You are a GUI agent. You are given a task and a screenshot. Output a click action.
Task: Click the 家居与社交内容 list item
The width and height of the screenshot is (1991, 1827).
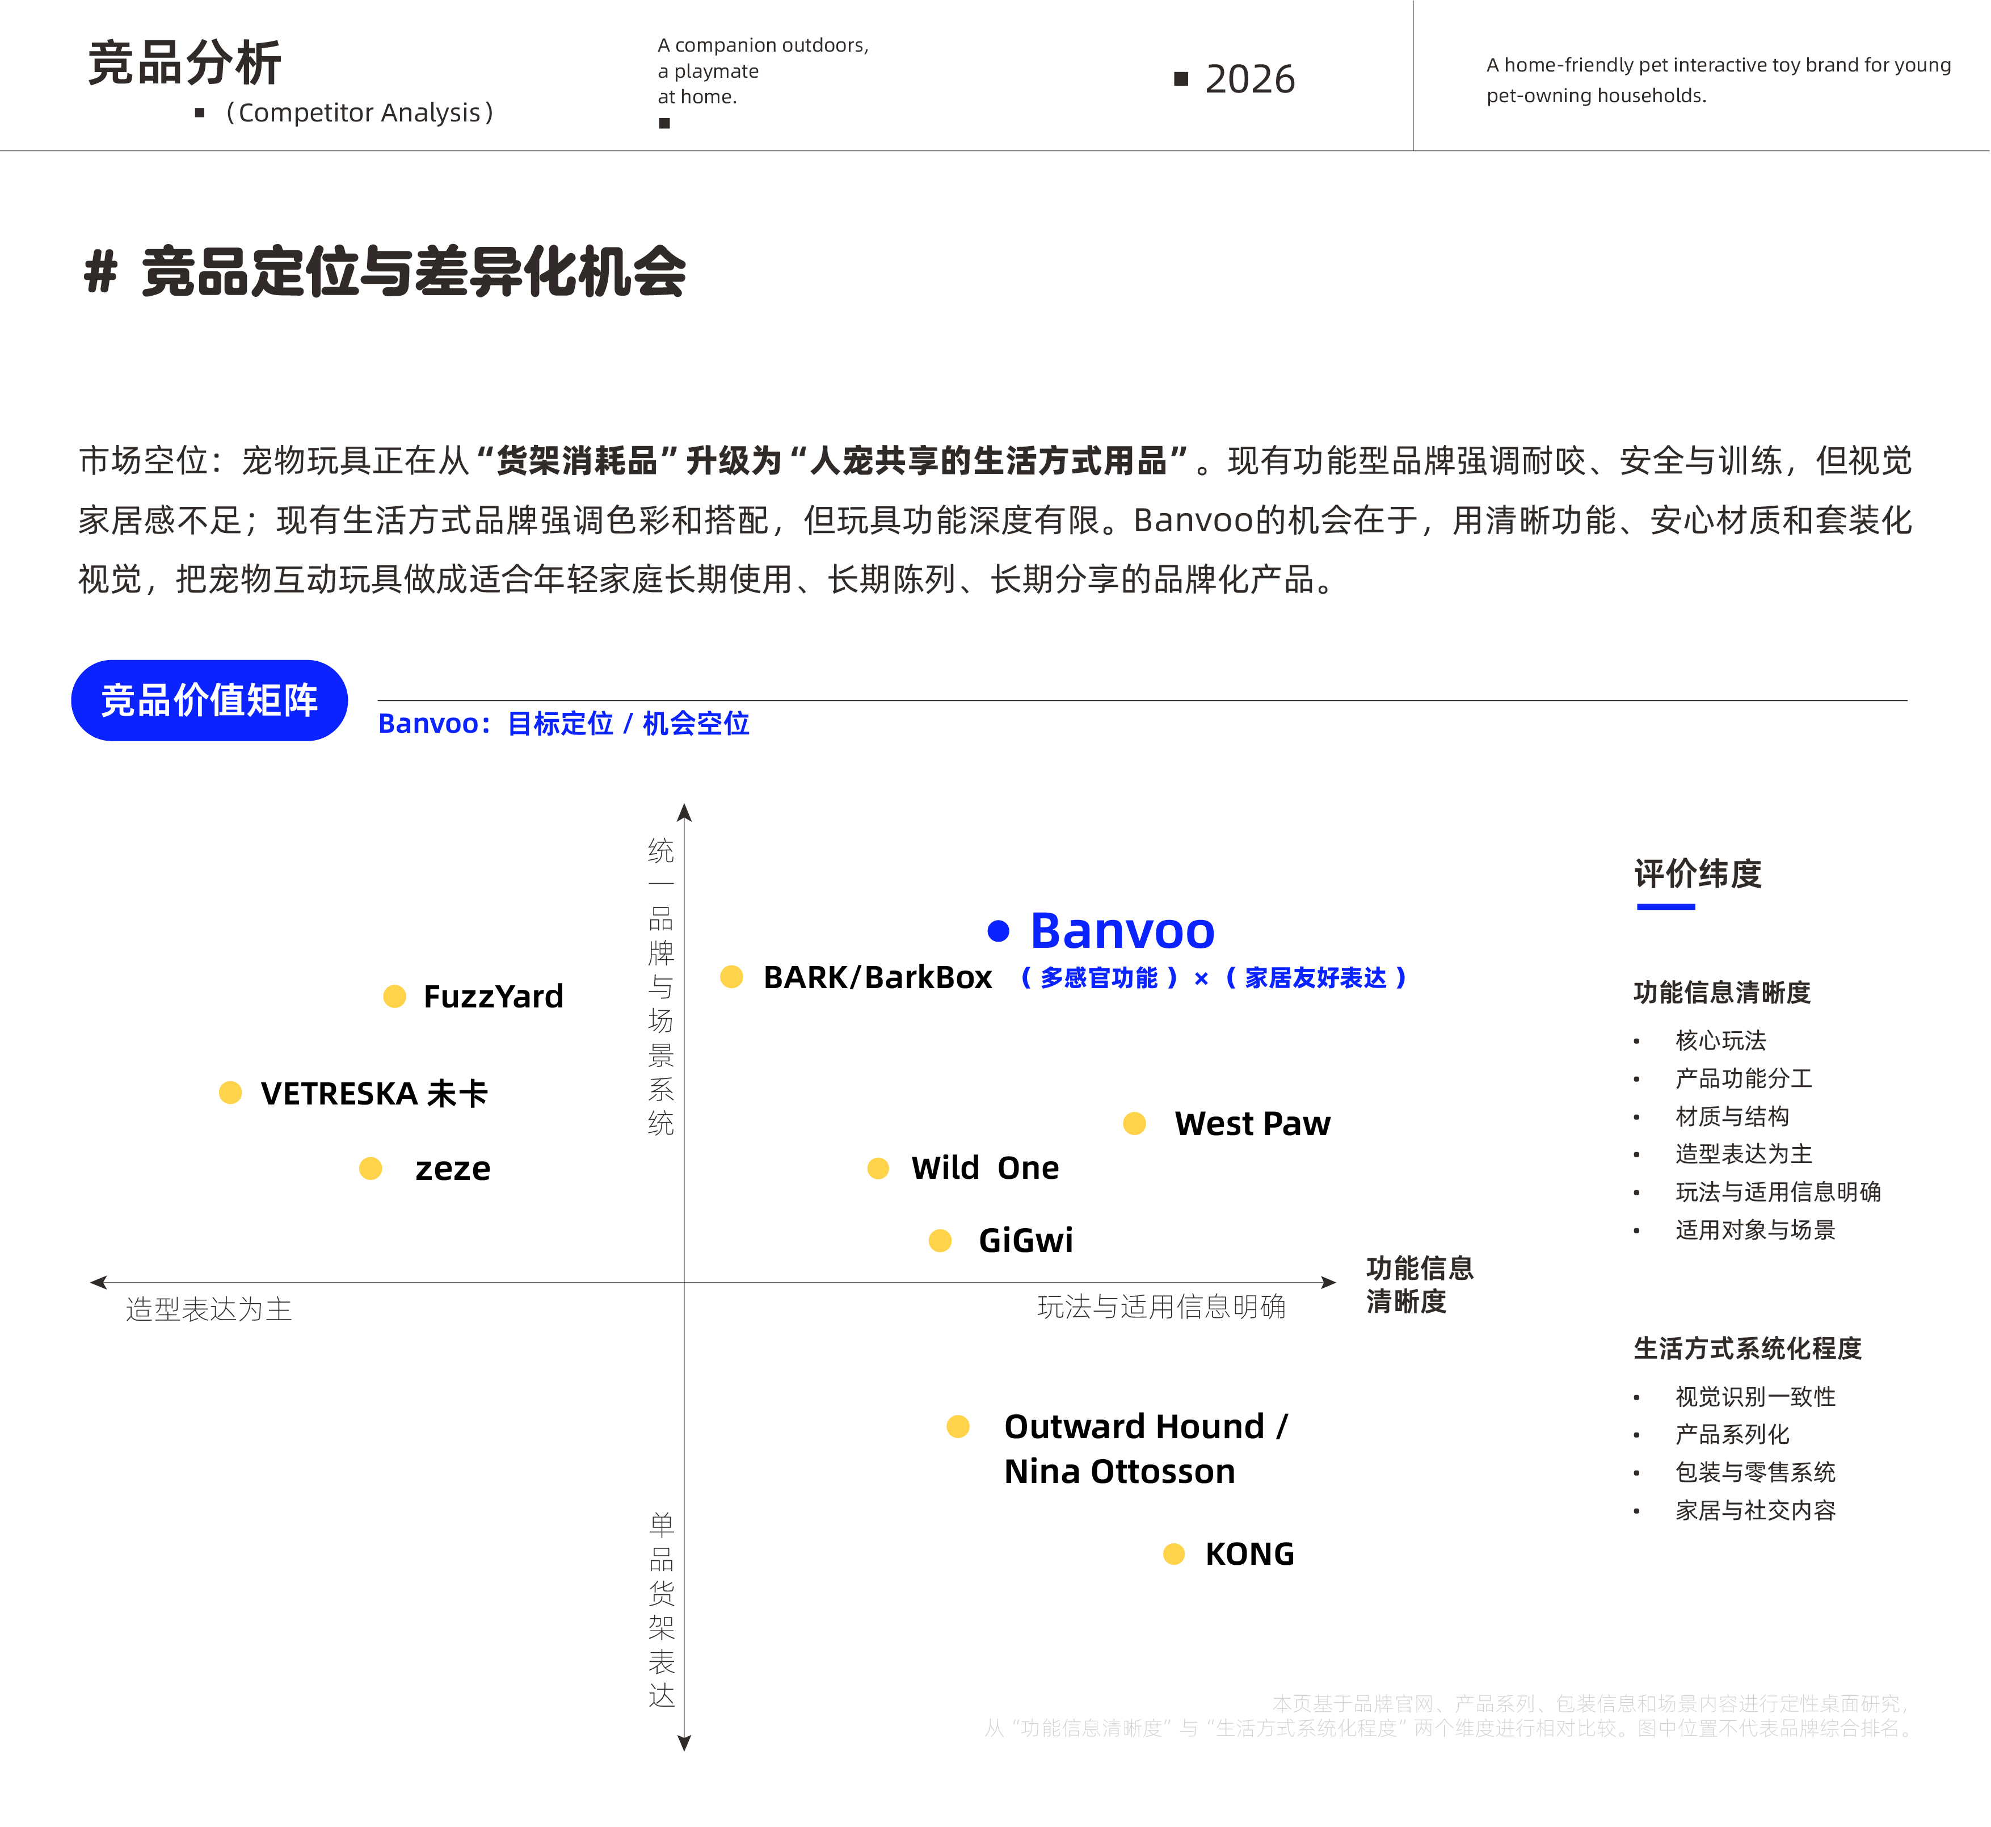(1755, 1511)
